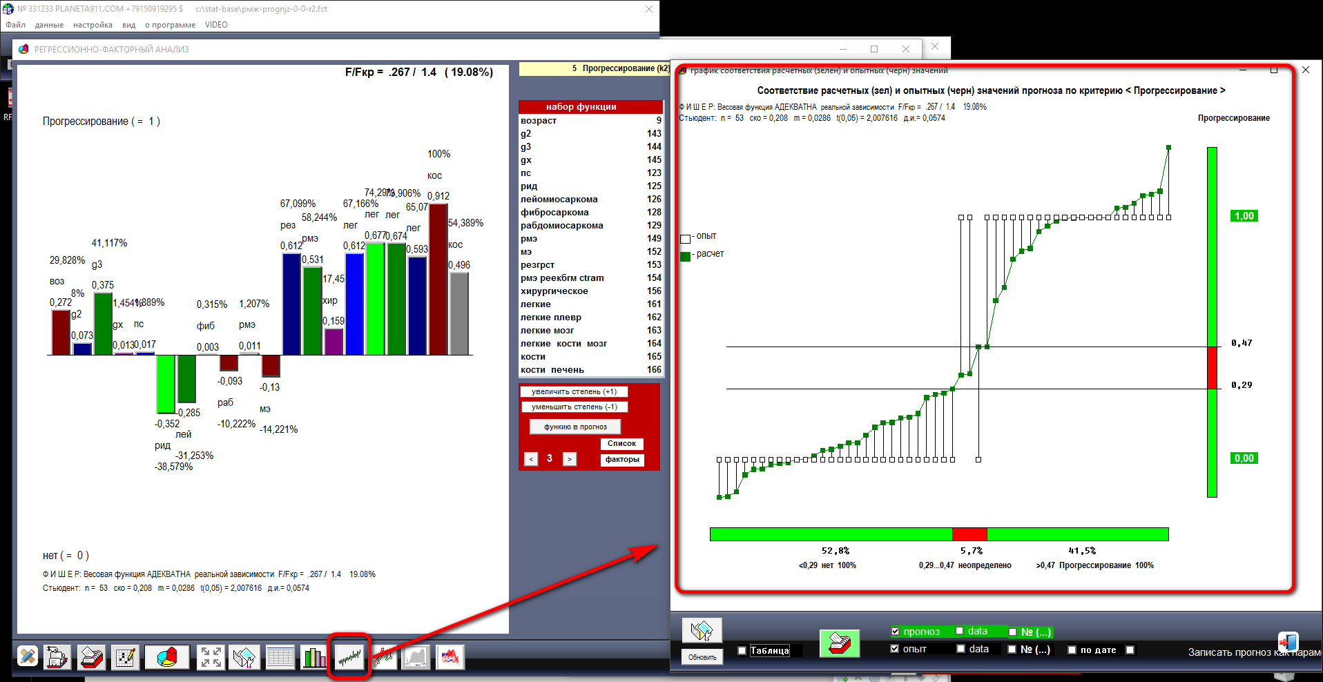Click the green card file icon
The width and height of the screenshot is (1323, 682).
[x=839, y=643]
